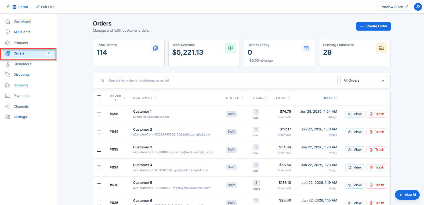
Task: Open the blue AI assistant button
Action: pos(407,195)
